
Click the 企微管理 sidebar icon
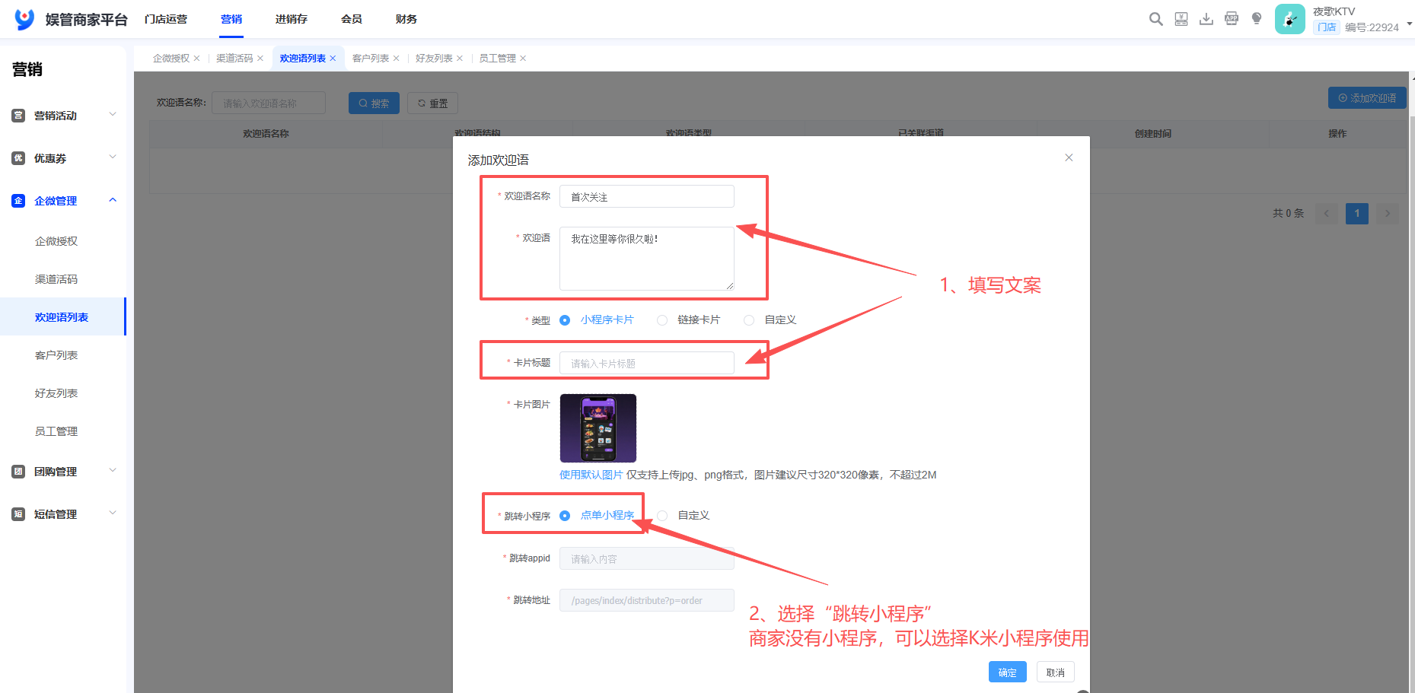coord(18,200)
